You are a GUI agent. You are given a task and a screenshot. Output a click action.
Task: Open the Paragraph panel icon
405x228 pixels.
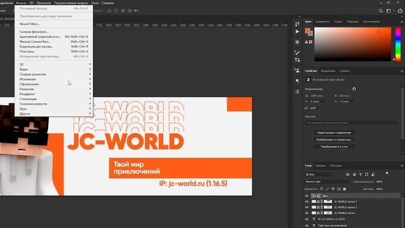click(x=297, y=81)
